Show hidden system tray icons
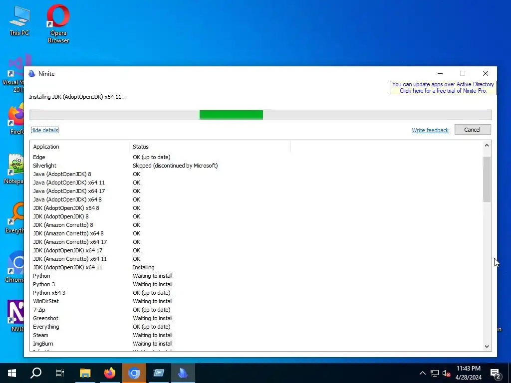This screenshot has width=511, height=383. click(422, 373)
